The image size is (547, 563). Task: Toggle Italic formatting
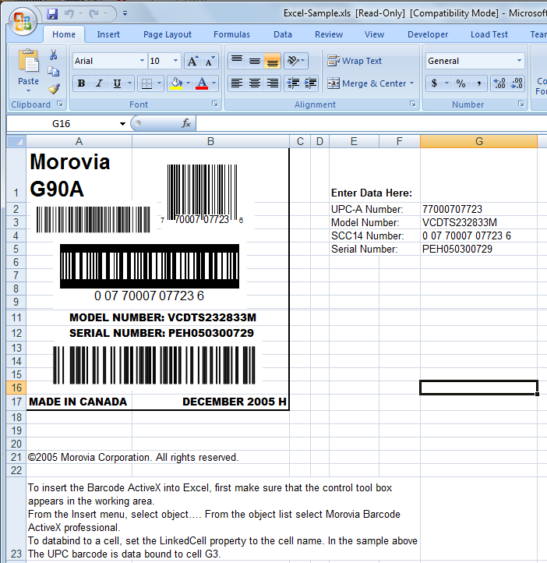point(99,83)
